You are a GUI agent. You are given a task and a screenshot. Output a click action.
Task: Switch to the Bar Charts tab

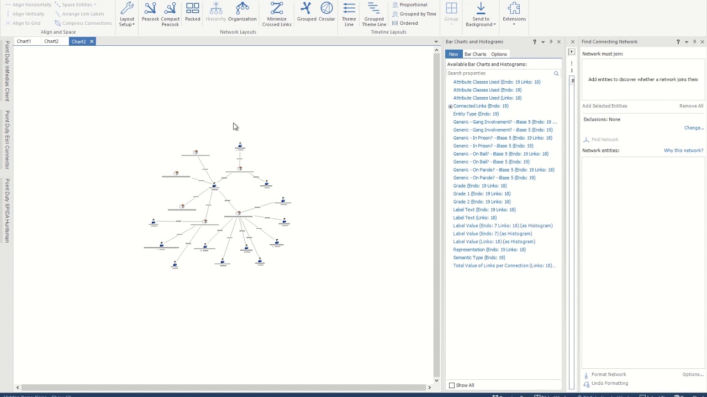pyautogui.click(x=475, y=54)
